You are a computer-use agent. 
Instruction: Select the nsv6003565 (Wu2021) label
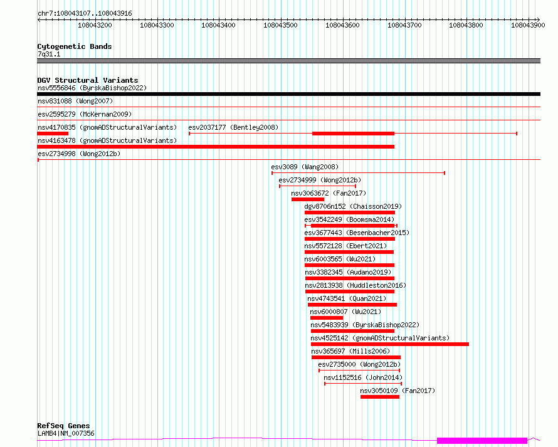coord(339,259)
